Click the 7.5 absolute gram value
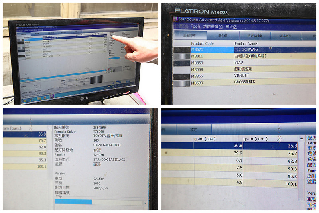Screen dimensions: 319x213 click(x=239, y=168)
